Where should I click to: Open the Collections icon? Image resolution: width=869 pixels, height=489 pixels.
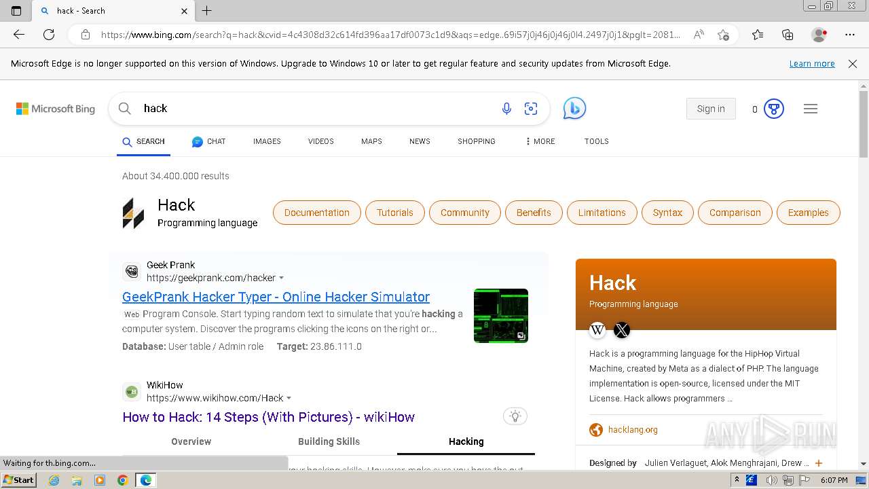point(788,35)
